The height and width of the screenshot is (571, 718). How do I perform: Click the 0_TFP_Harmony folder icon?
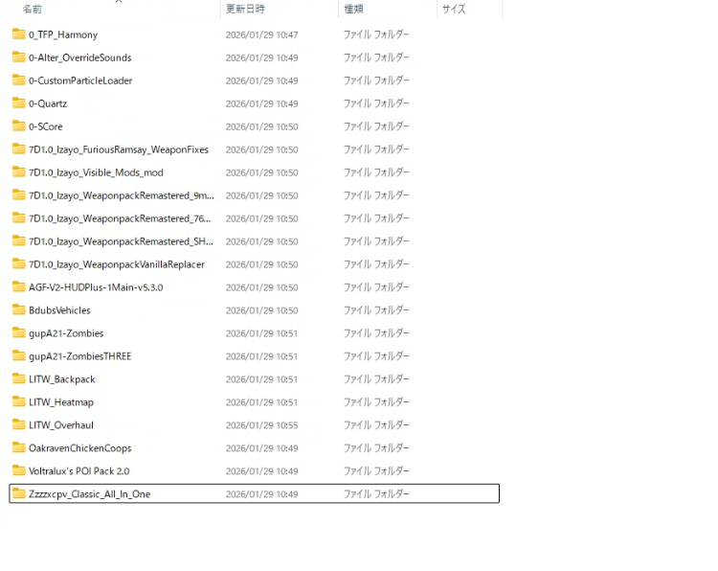[19, 34]
